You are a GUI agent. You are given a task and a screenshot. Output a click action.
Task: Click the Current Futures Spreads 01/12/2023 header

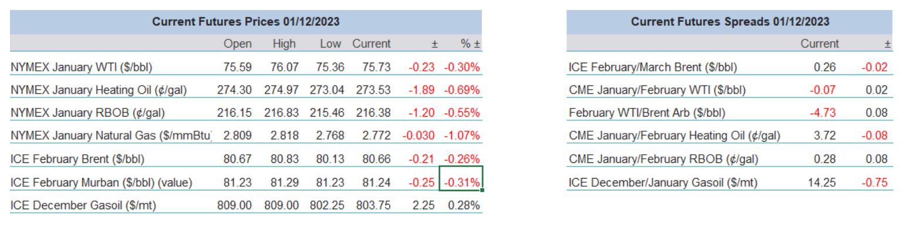tap(730, 22)
